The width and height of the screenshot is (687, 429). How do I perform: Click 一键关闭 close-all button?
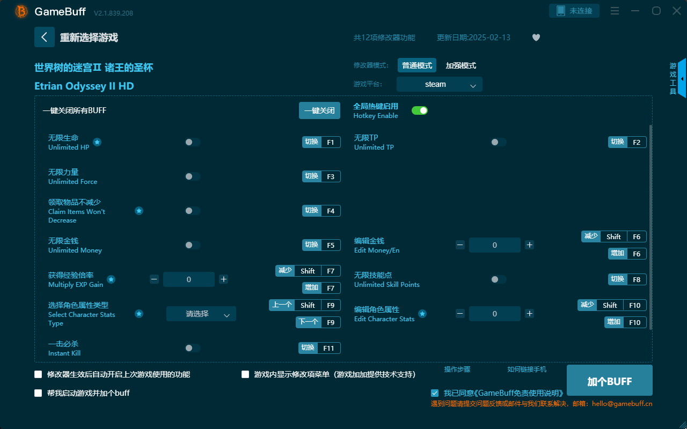click(320, 110)
